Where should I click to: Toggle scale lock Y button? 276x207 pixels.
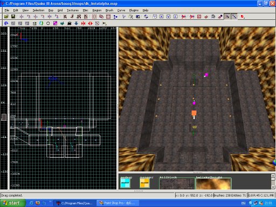[x=169, y=17]
